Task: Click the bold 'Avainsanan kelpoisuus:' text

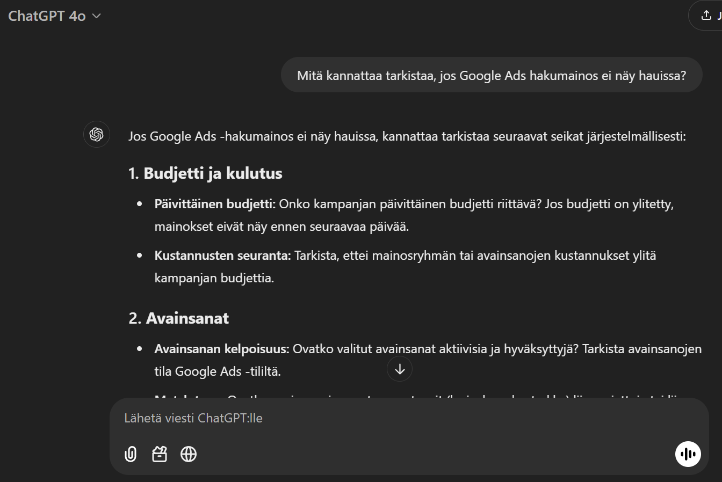Action: coord(222,349)
